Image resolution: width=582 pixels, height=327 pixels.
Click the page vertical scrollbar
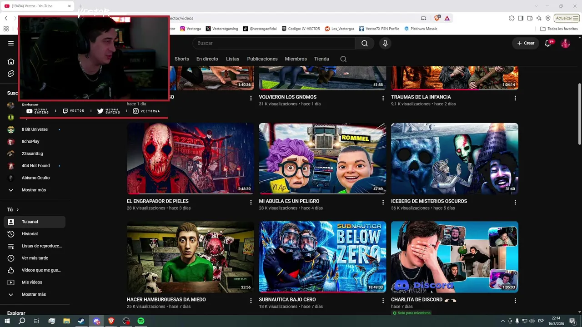(x=579, y=115)
